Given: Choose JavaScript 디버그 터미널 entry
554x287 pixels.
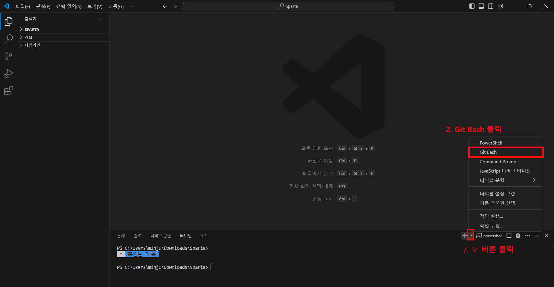Looking at the screenshot, I should pyautogui.click(x=505, y=171).
